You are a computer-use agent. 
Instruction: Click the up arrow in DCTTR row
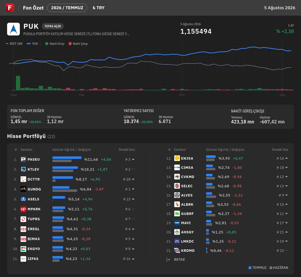[x=133, y=179]
